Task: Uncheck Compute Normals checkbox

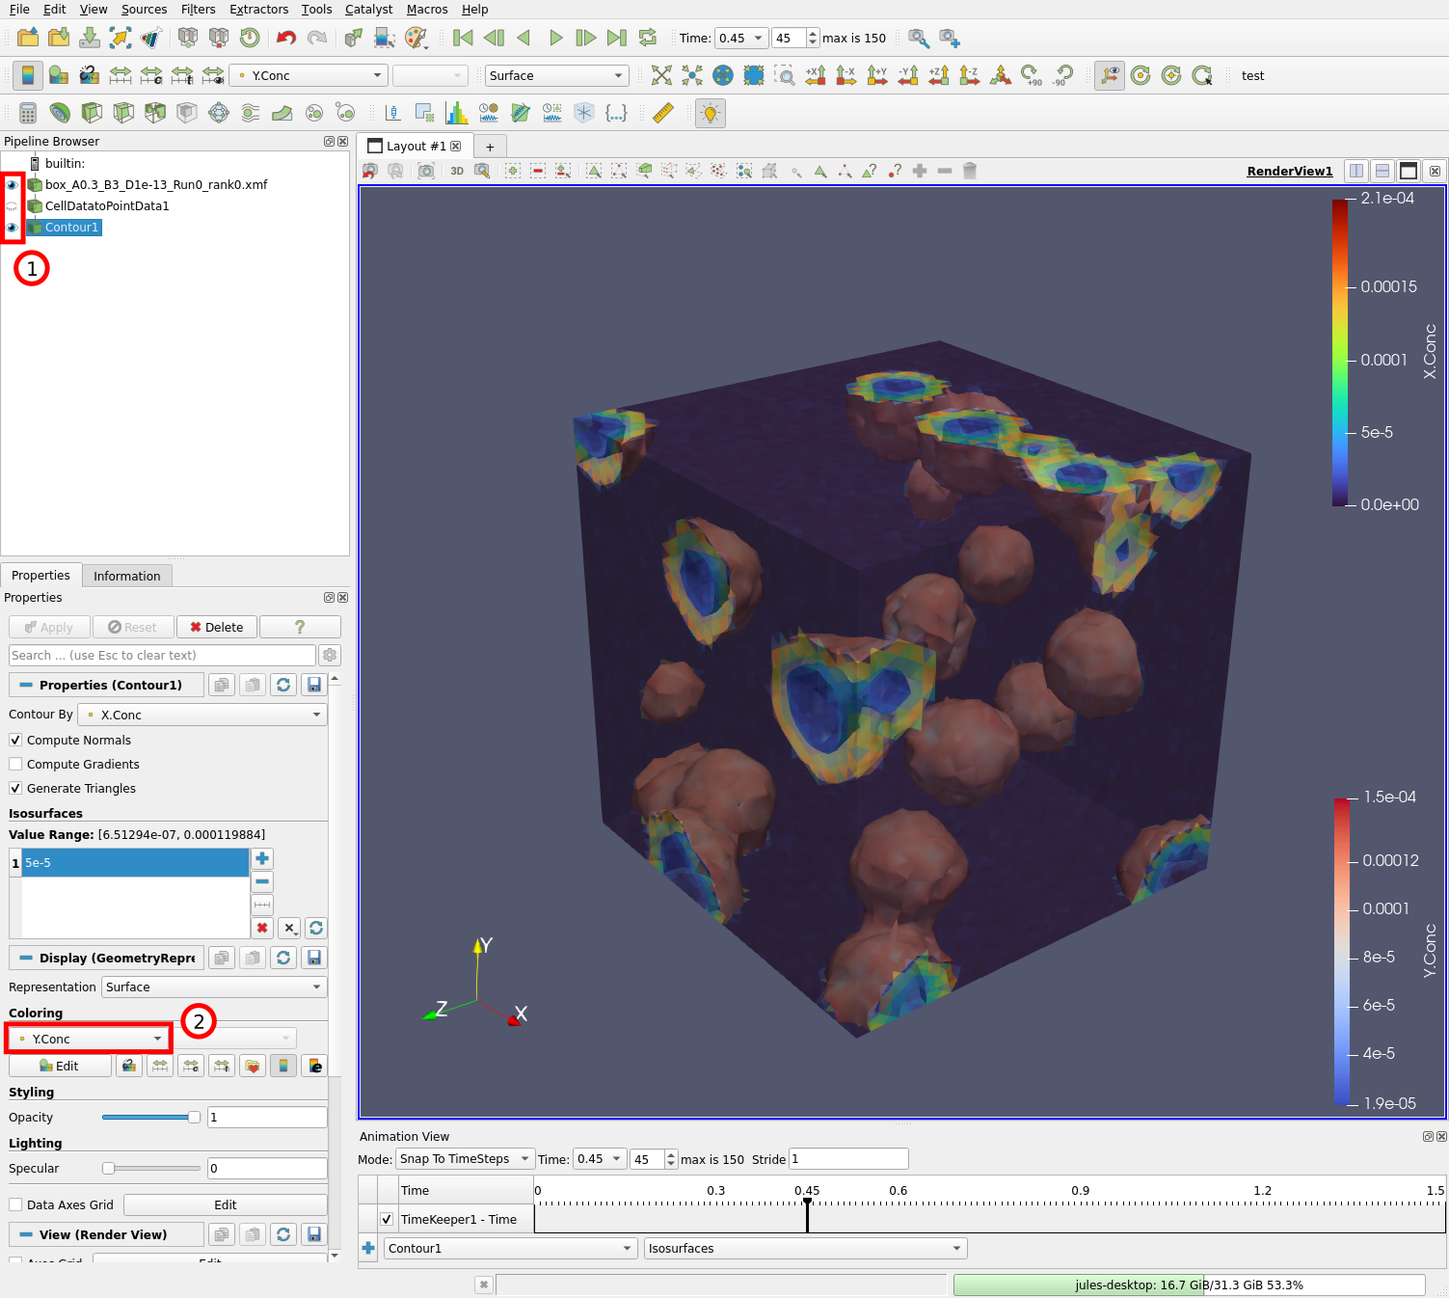Action: click(15, 740)
